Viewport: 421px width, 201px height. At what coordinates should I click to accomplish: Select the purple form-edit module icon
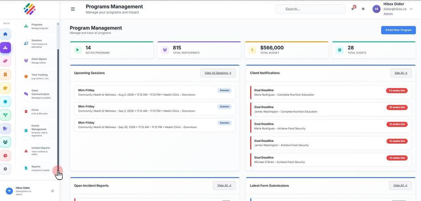click(5, 129)
